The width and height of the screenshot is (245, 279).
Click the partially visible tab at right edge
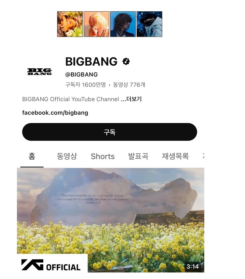click(203, 156)
